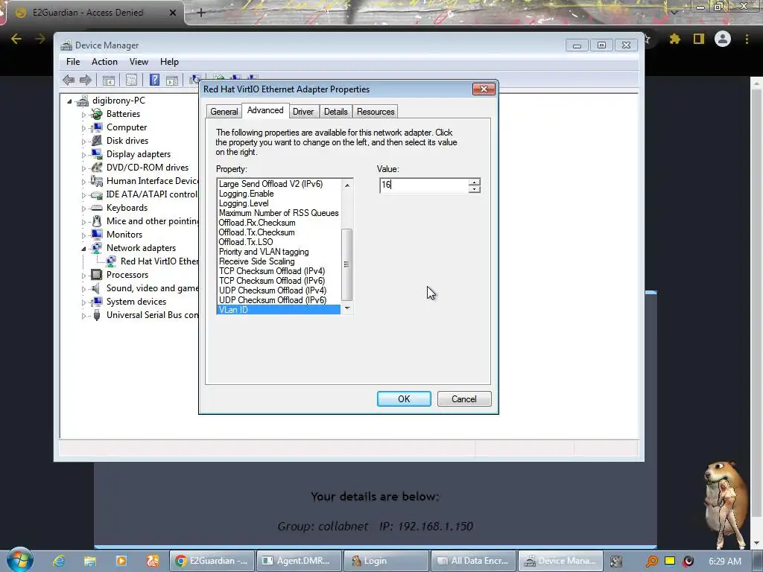Toggle the show/hide console tree toolbar icon

(109, 80)
